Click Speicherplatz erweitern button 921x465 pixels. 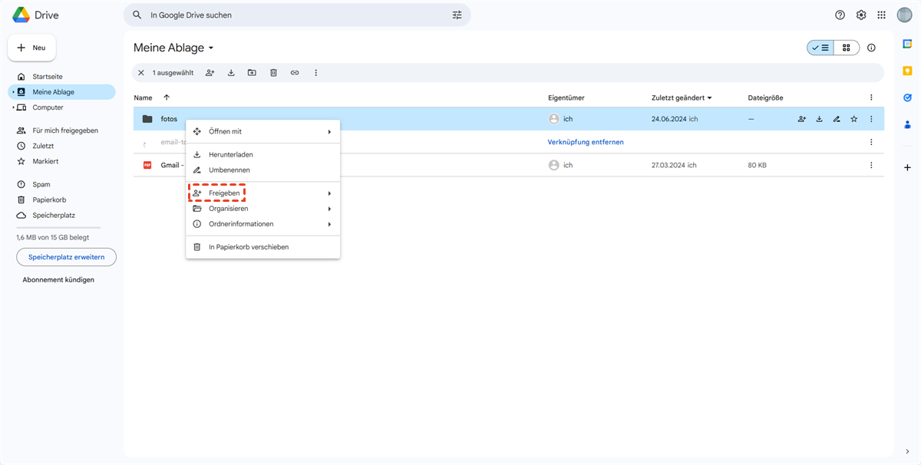[x=66, y=256]
